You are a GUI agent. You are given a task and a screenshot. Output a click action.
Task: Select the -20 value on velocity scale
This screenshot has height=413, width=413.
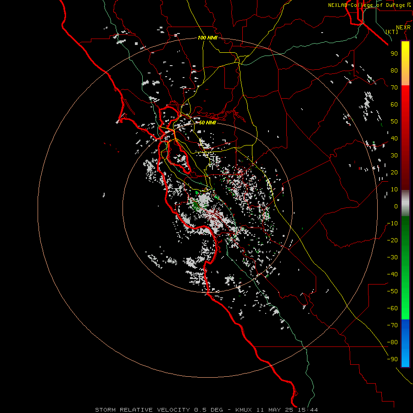392,240
